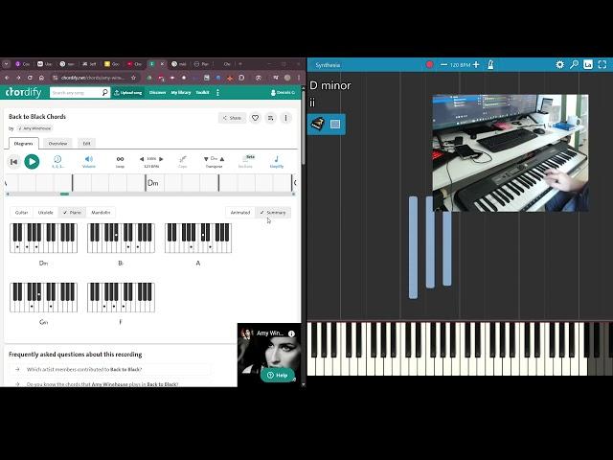This screenshot has width=613, height=460.
Task: Open the Discover menu
Action: (x=157, y=93)
